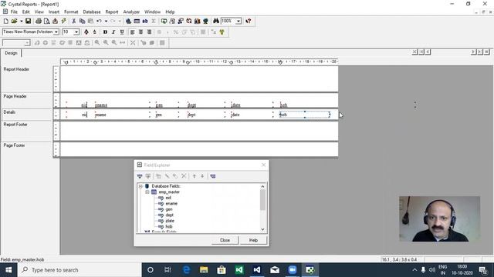Select the dept field in the Details section
This screenshot has width=494, height=277.
click(x=206, y=115)
